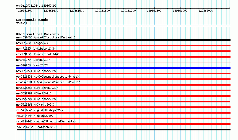This screenshot has width=238, height=140.
Task: Click the nsv4337085 gnomADStructuralVariants label
Action: pos(46,37)
